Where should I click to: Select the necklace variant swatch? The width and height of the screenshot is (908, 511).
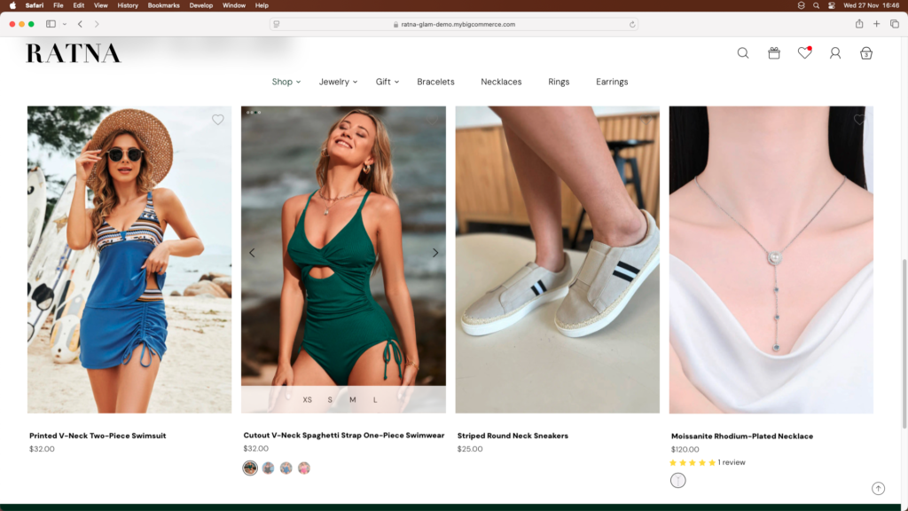(678, 480)
